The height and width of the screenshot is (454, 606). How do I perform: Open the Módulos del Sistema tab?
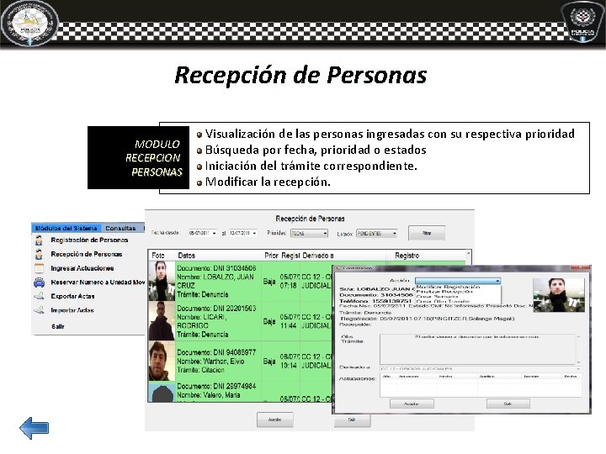66,228
